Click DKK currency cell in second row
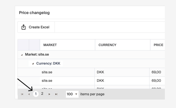176x108 pixels. point(101,80)
